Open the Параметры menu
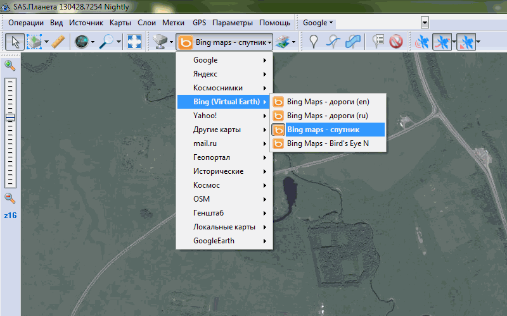This screenshot has height=316, width=507. pos(232,23)
